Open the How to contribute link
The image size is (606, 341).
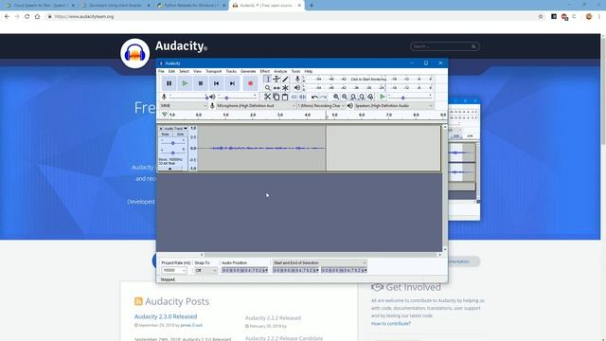pos(391,323)
